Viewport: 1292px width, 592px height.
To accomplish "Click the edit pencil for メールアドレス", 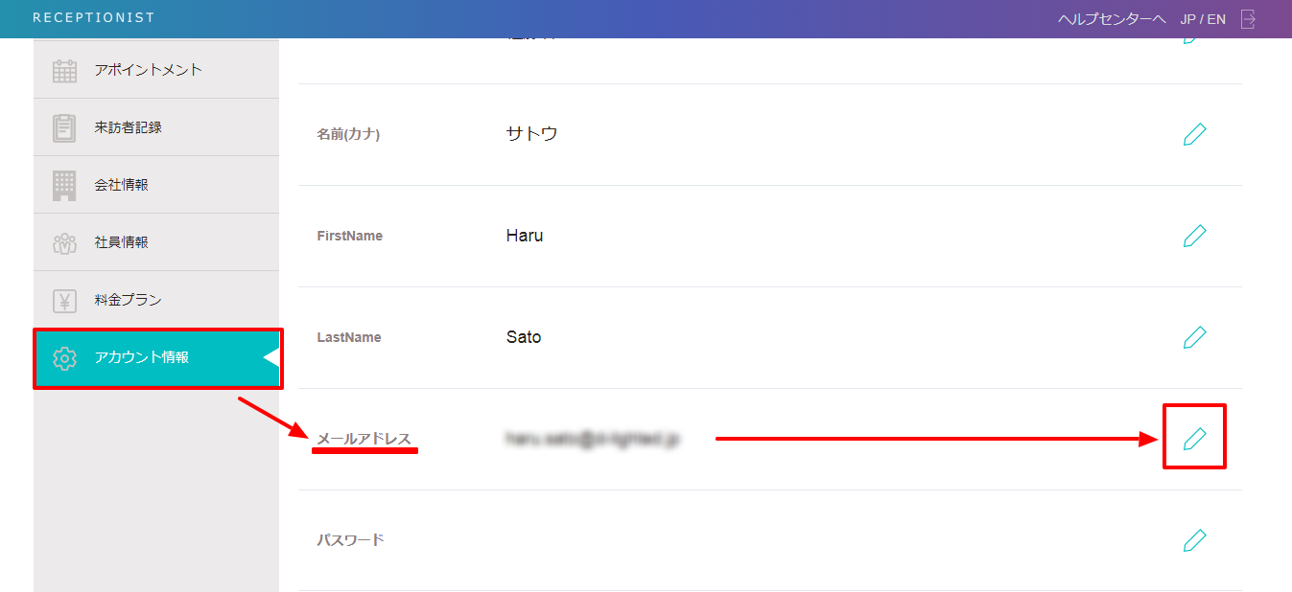I will tap(1194, 439).
